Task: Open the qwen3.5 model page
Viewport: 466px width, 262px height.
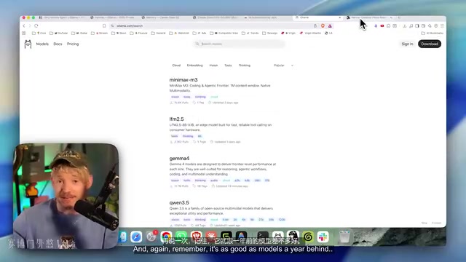Action: pos(179,202)
